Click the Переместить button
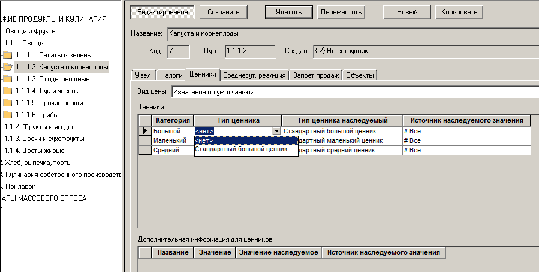Screen dimensions: 539x272 pyautogui.click(x=341, y=12)
